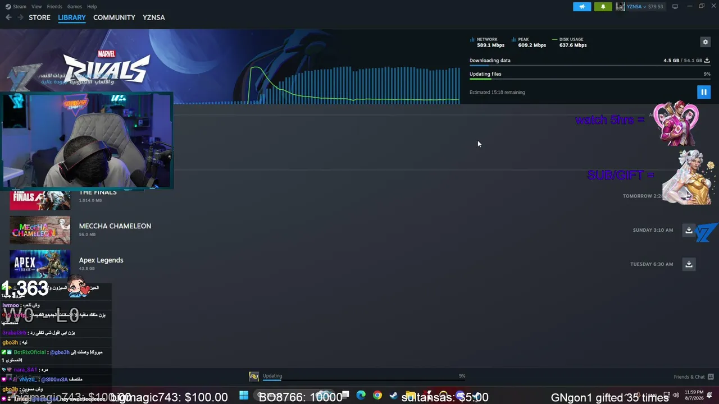719x404 pixels.
Task: Open download settings gear
Action: point(706,42)
